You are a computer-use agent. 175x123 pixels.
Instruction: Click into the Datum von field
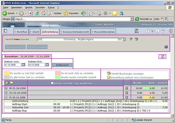(x=13, y=65)
